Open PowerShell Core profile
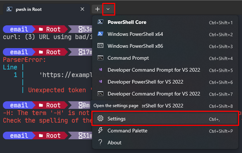Viewport: 242px width, 153px height. pyautogui.click(x=165, y=22)
